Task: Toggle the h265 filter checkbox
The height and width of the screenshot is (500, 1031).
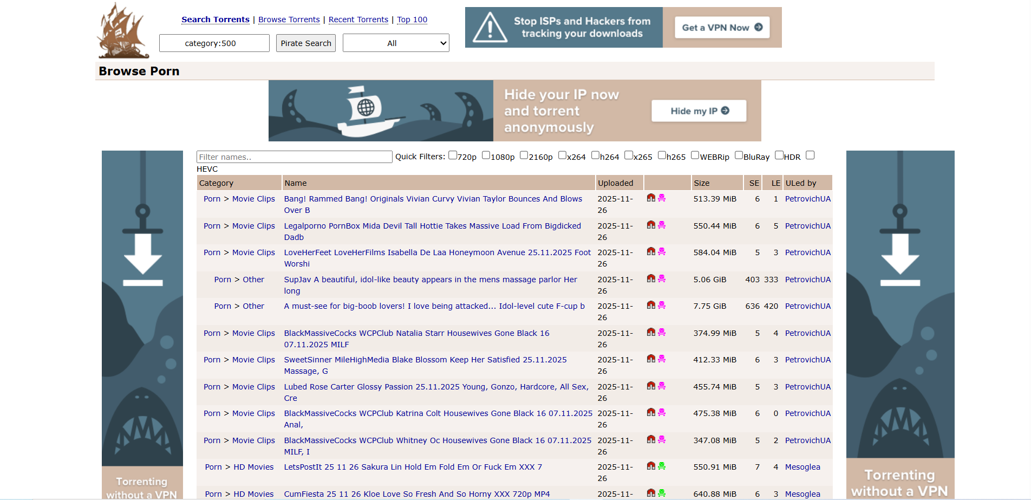Action: click(x=662, y=155)
